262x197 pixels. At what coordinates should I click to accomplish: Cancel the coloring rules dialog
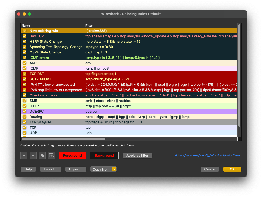point(210,169)
